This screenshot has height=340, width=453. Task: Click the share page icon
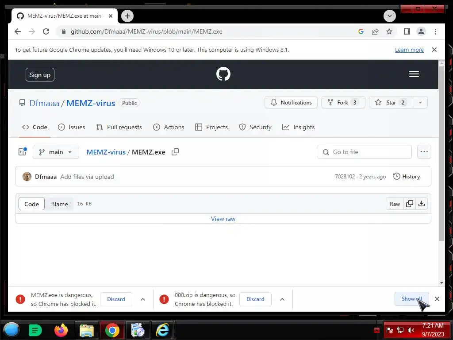(x=375, y=31)
